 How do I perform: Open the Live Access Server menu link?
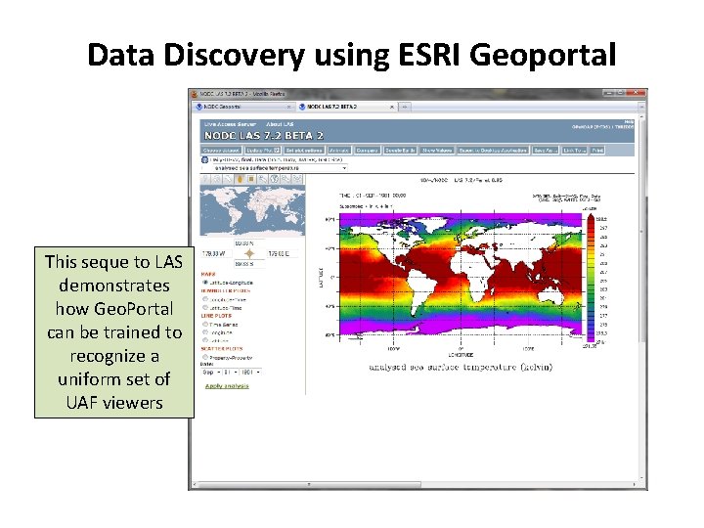[x=230, y=124]
